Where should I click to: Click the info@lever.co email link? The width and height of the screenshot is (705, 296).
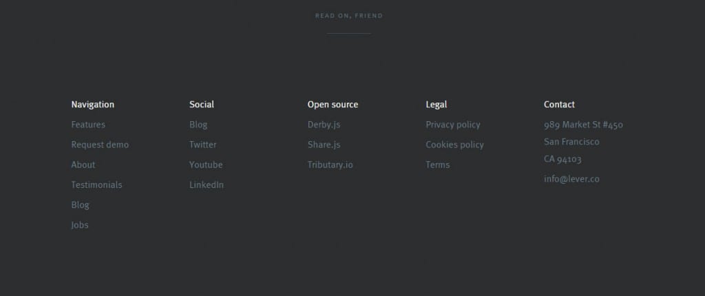(x=571, y=179)
